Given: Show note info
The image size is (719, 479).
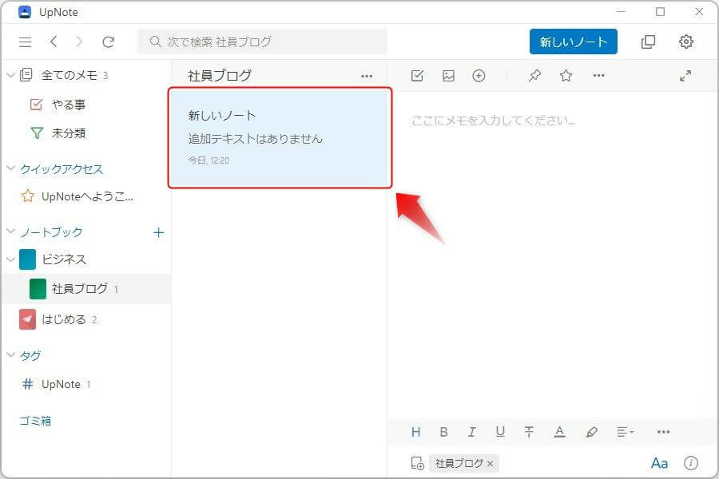Looking at the screenshot, I should click(691, 463).
